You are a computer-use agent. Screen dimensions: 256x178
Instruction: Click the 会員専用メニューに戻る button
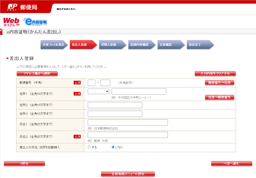128,174
